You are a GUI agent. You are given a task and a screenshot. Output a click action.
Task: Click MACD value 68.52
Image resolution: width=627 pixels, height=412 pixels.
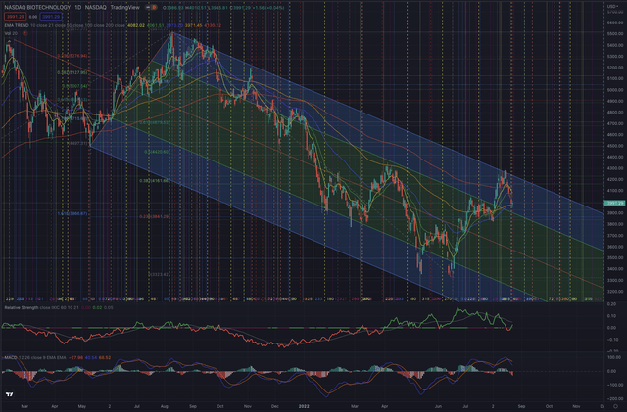point(105,357)
